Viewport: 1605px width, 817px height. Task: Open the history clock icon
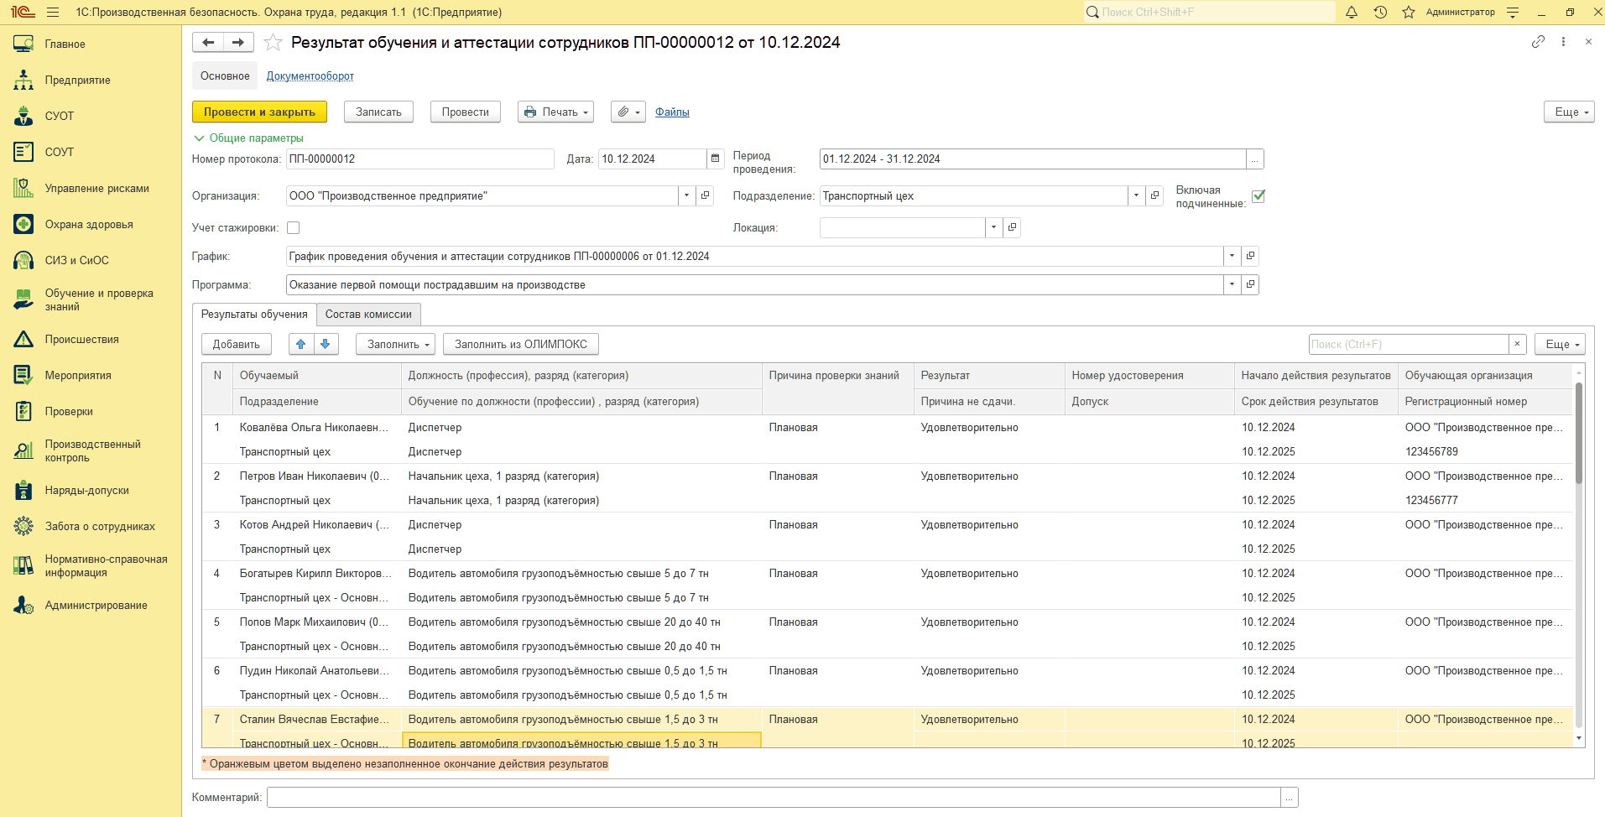point(1380,13)
